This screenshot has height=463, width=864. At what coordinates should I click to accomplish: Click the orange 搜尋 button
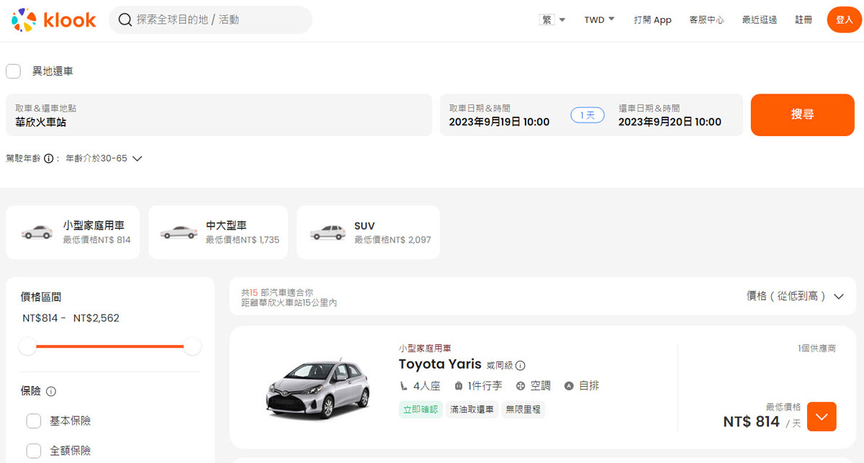pos(802,114)
